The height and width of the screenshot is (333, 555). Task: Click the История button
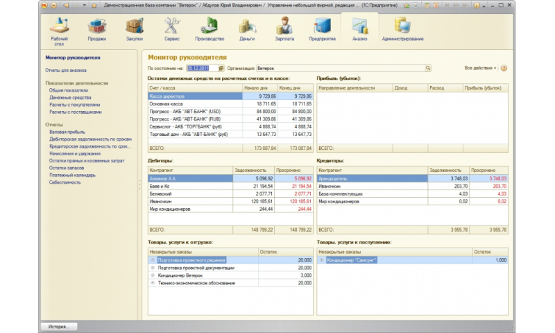tap(59, 325)
